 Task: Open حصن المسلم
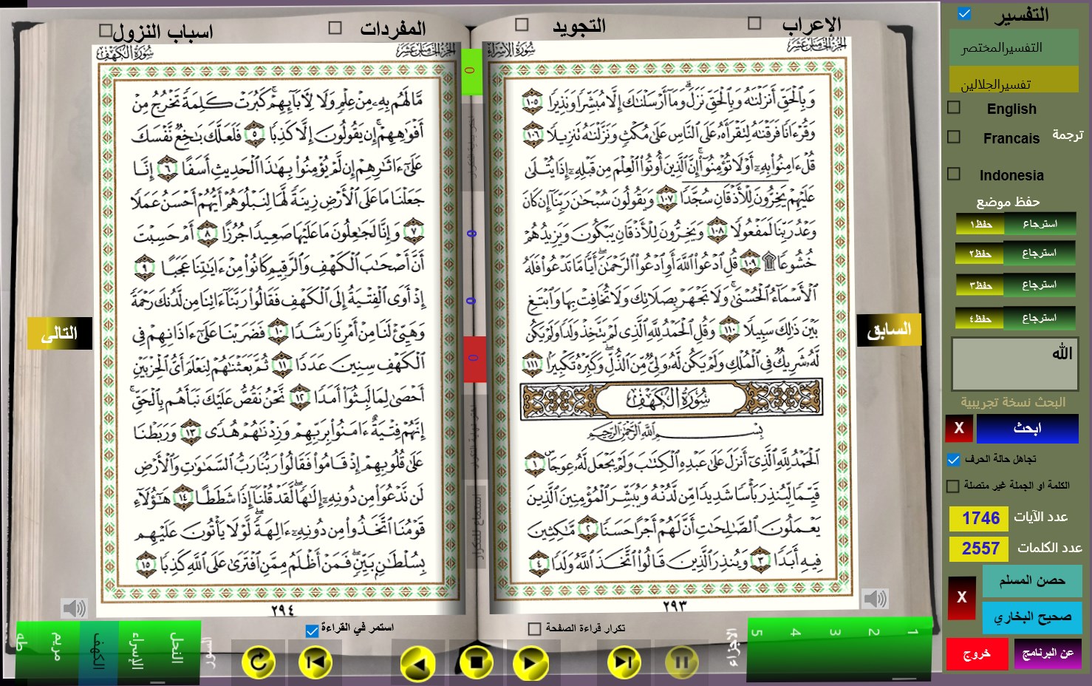[1032, 581]
